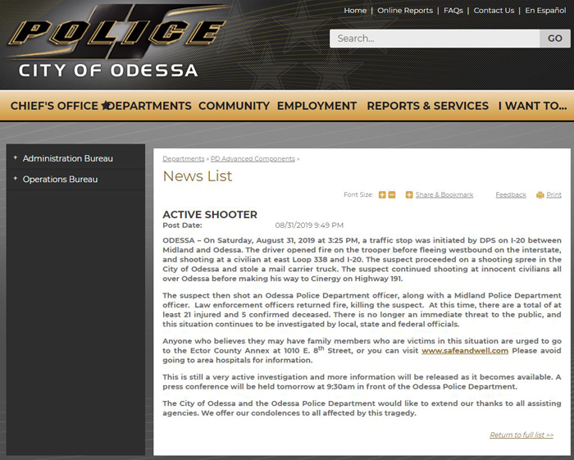Click the Post Date label

pyautogui.click(x=182, y=225)
